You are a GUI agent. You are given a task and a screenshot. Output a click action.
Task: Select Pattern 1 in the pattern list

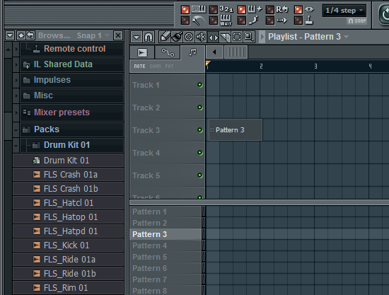(166, 212)
